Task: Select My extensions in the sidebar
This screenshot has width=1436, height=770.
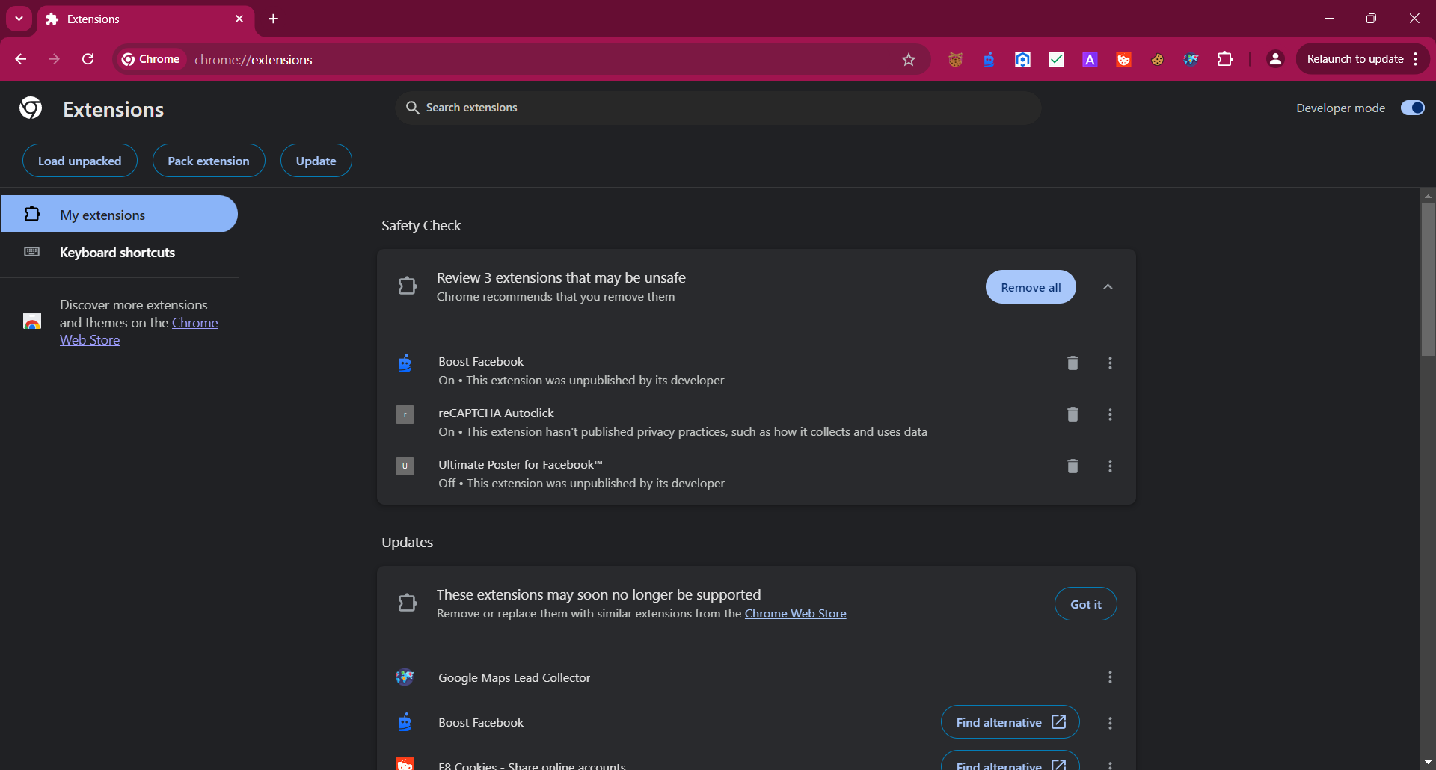Action: coord(120,215)
